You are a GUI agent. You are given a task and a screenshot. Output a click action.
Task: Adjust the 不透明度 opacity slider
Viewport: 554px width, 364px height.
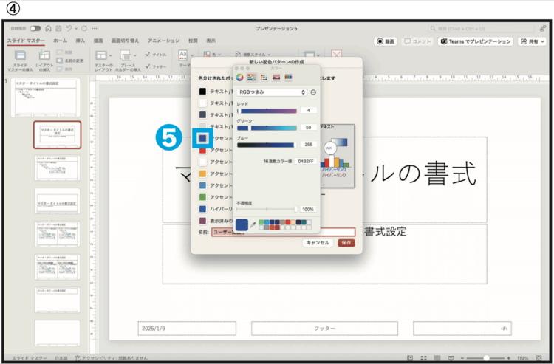pos(267,210)
